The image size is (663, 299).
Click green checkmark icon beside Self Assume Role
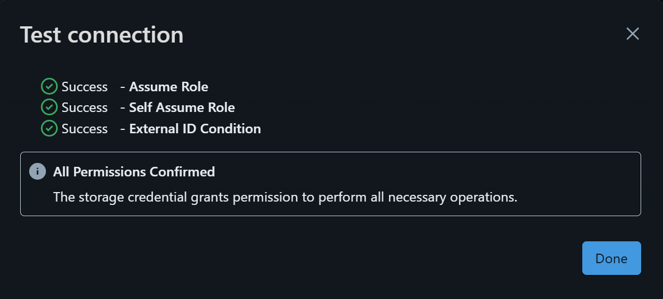click(x=49, y=108)
